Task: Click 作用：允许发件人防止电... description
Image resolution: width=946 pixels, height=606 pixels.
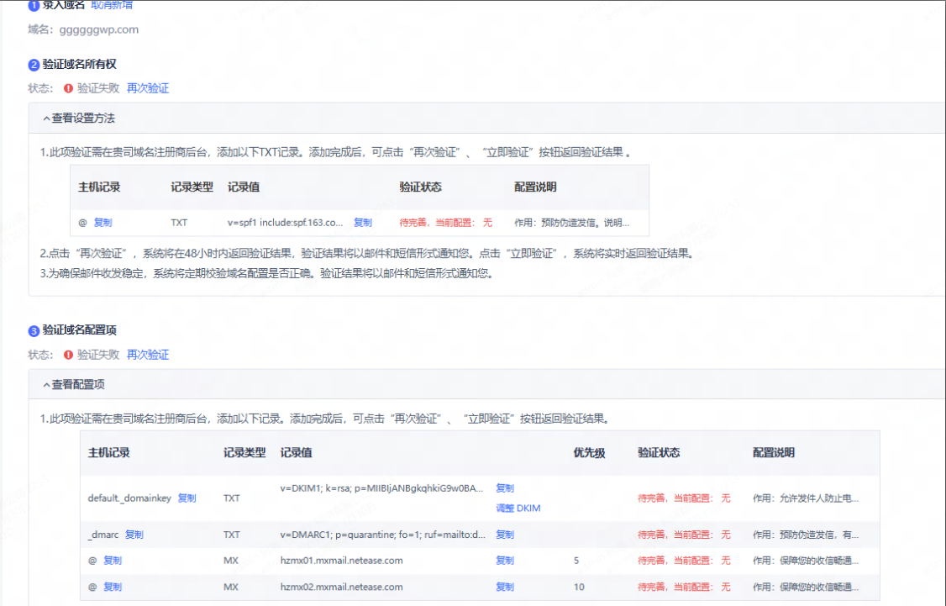Action: (806, 498)
